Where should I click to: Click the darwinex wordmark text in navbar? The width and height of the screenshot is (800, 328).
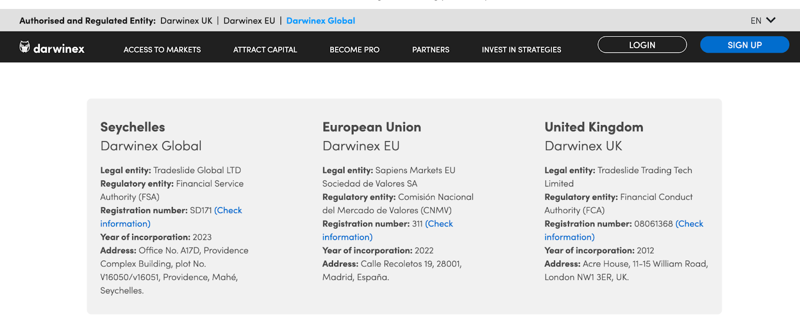point(58,48)
